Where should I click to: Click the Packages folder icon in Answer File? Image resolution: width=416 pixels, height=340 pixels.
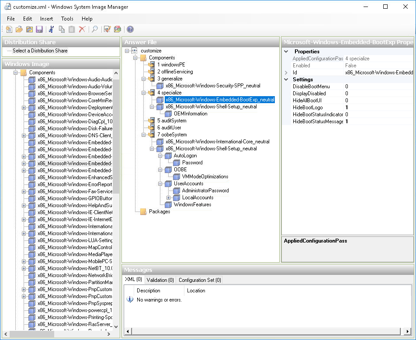143,212
